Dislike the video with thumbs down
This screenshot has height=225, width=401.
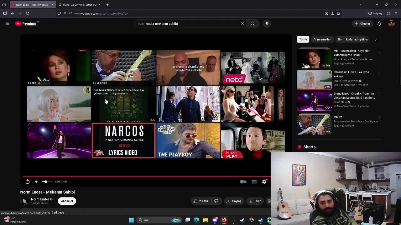click(216, 201)
